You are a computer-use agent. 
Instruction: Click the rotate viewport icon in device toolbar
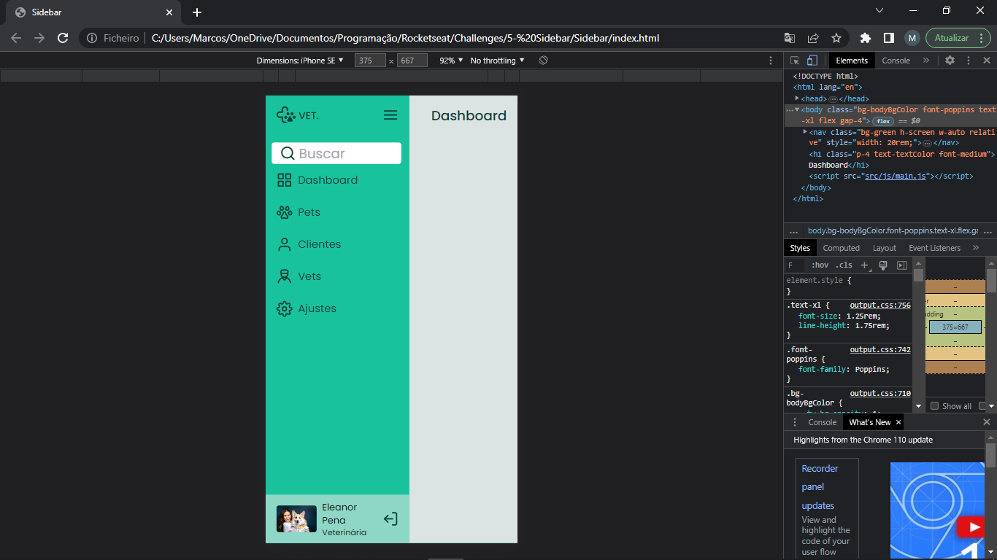(542, 61)
